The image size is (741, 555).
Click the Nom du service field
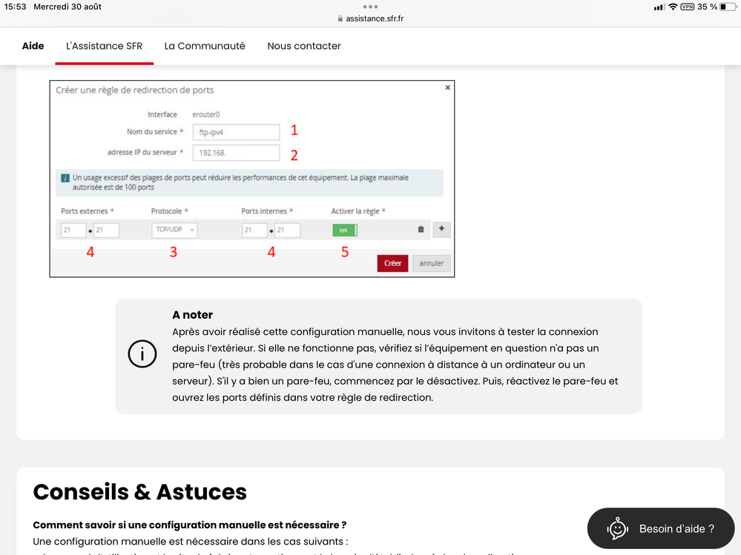(x=236, y=132)
